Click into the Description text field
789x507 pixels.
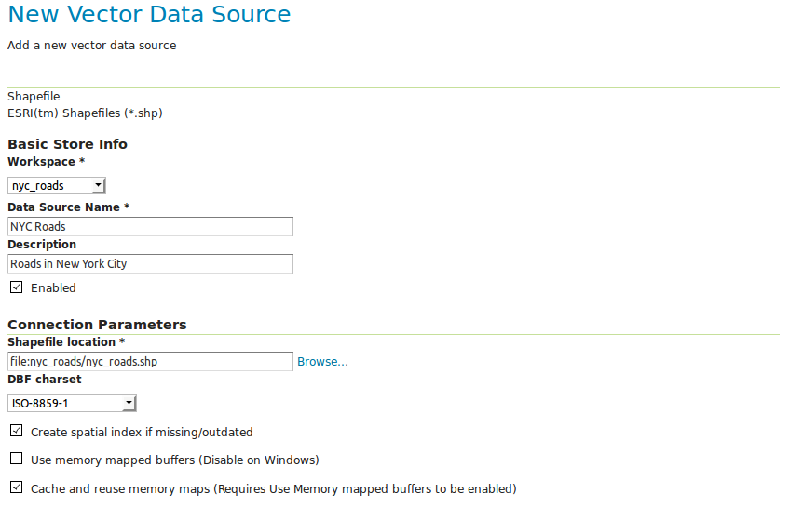pyautogui.click(x=150, y=264)
